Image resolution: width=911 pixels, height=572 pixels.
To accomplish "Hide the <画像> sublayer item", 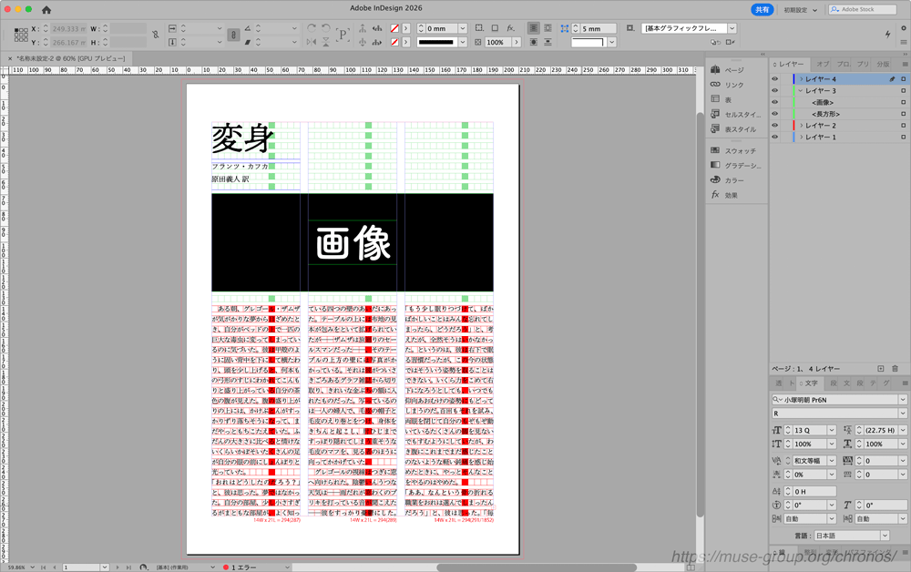I will tap(775, 103).
